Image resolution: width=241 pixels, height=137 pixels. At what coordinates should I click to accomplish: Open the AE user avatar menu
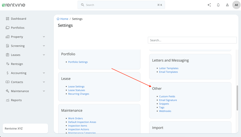tap(236, 5)
